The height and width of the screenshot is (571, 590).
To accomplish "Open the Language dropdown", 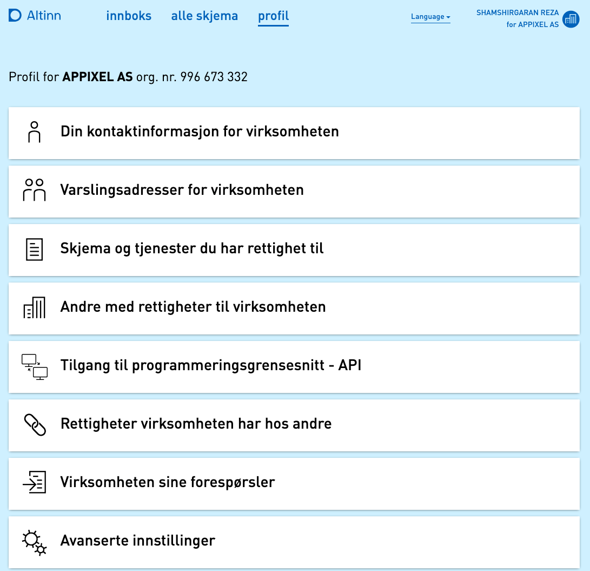I will click(x=430, y=17).
